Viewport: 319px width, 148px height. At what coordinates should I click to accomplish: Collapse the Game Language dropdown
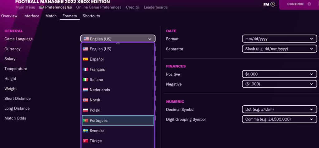(118, 39)
